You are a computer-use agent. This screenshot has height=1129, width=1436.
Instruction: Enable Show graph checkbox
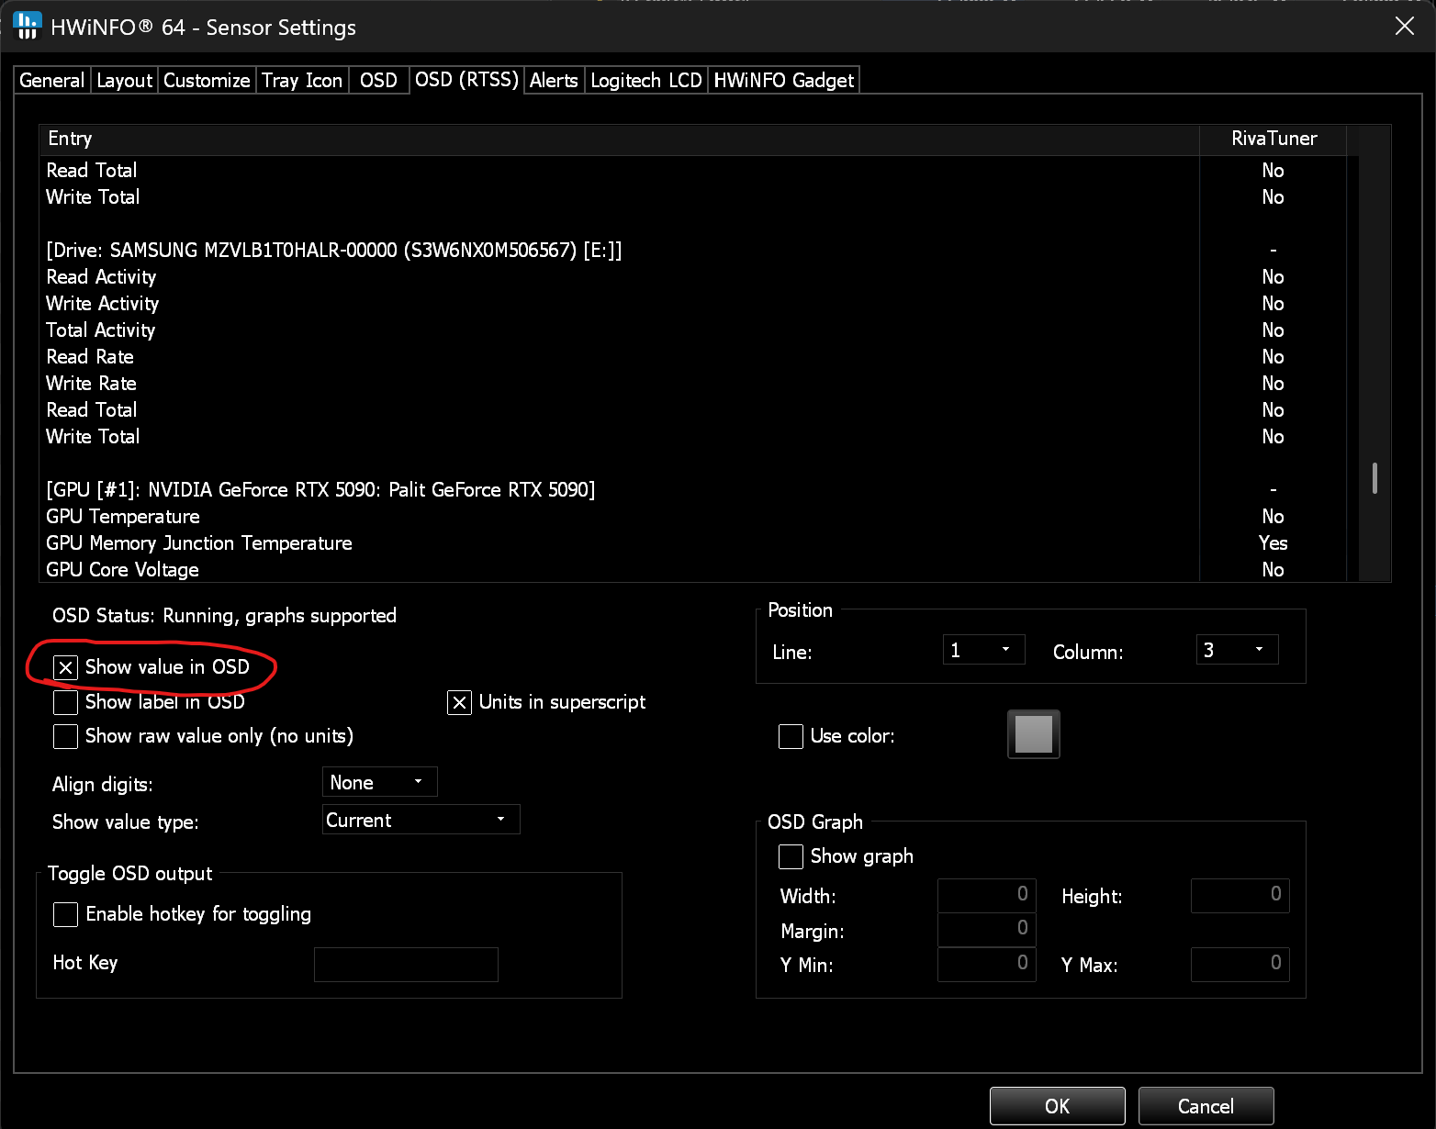791,856
